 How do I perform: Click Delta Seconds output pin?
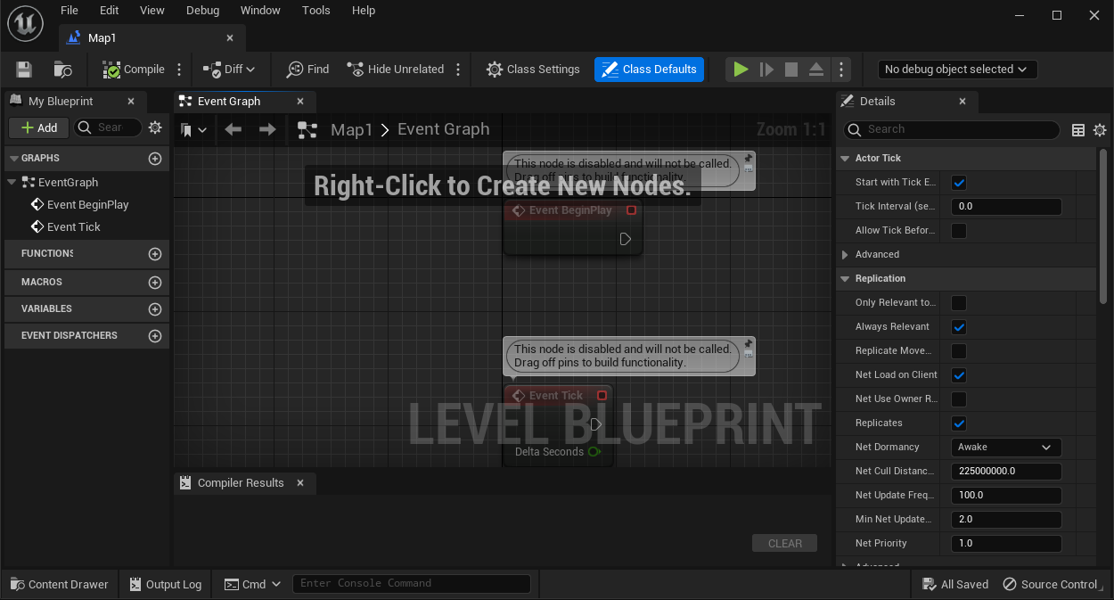click(x=594, y=452)
